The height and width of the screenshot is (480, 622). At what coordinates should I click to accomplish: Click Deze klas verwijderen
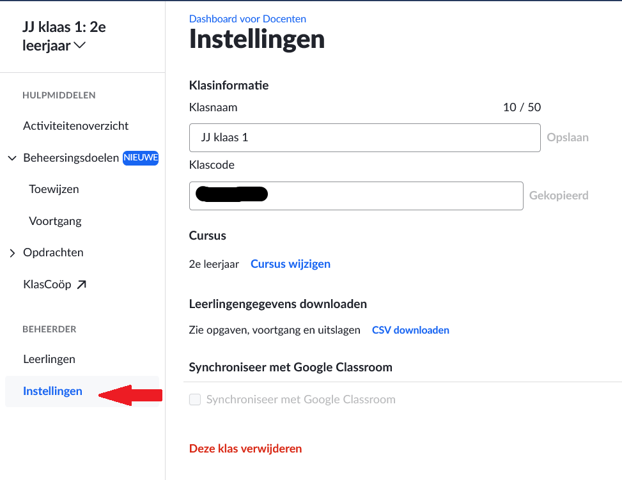pos(245,448)
